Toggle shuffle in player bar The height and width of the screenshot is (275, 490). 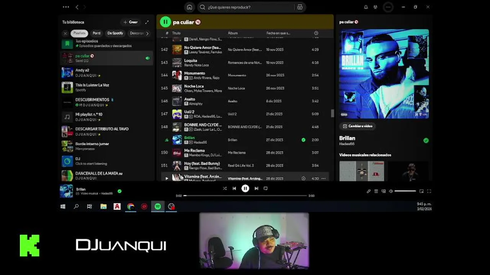pos(225,188)
